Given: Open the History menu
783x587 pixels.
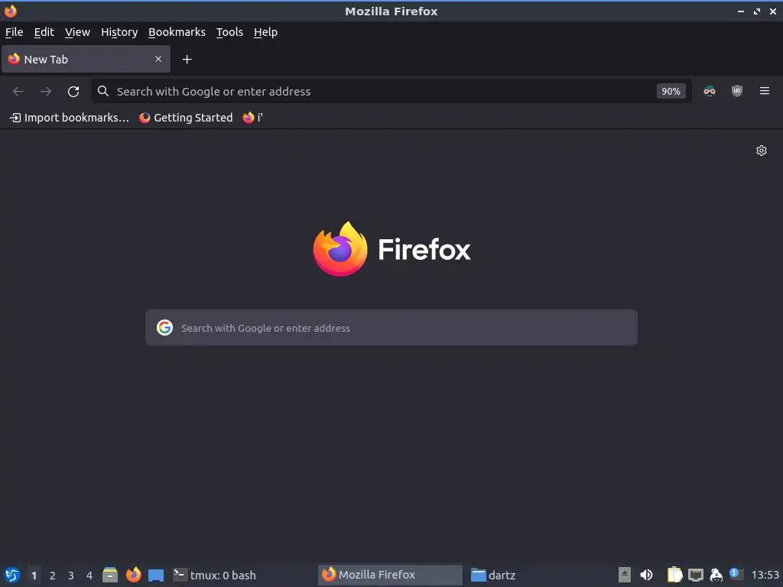Looking at the screenshot, I should pos(119,32).
